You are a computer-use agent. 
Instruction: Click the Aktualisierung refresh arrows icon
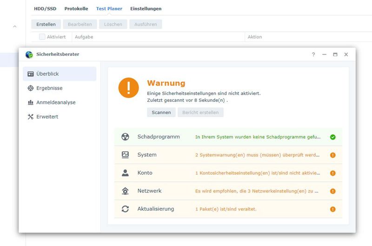[125, 209]
